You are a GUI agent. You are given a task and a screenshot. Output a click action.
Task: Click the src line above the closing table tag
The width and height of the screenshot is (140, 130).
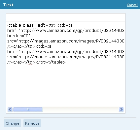click(x=66, y=57)
